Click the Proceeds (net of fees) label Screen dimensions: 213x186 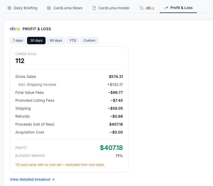[x=35, y=124]
